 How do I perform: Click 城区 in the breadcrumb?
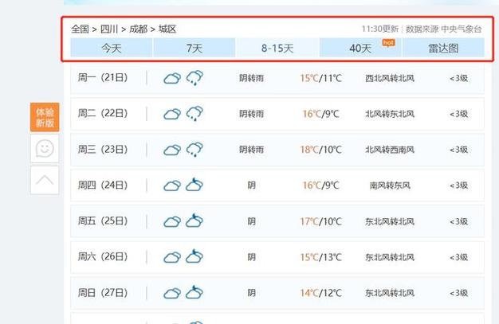point(167,29)
